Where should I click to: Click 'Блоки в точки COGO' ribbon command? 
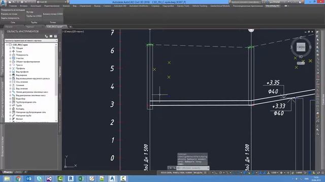coord(53,14)
